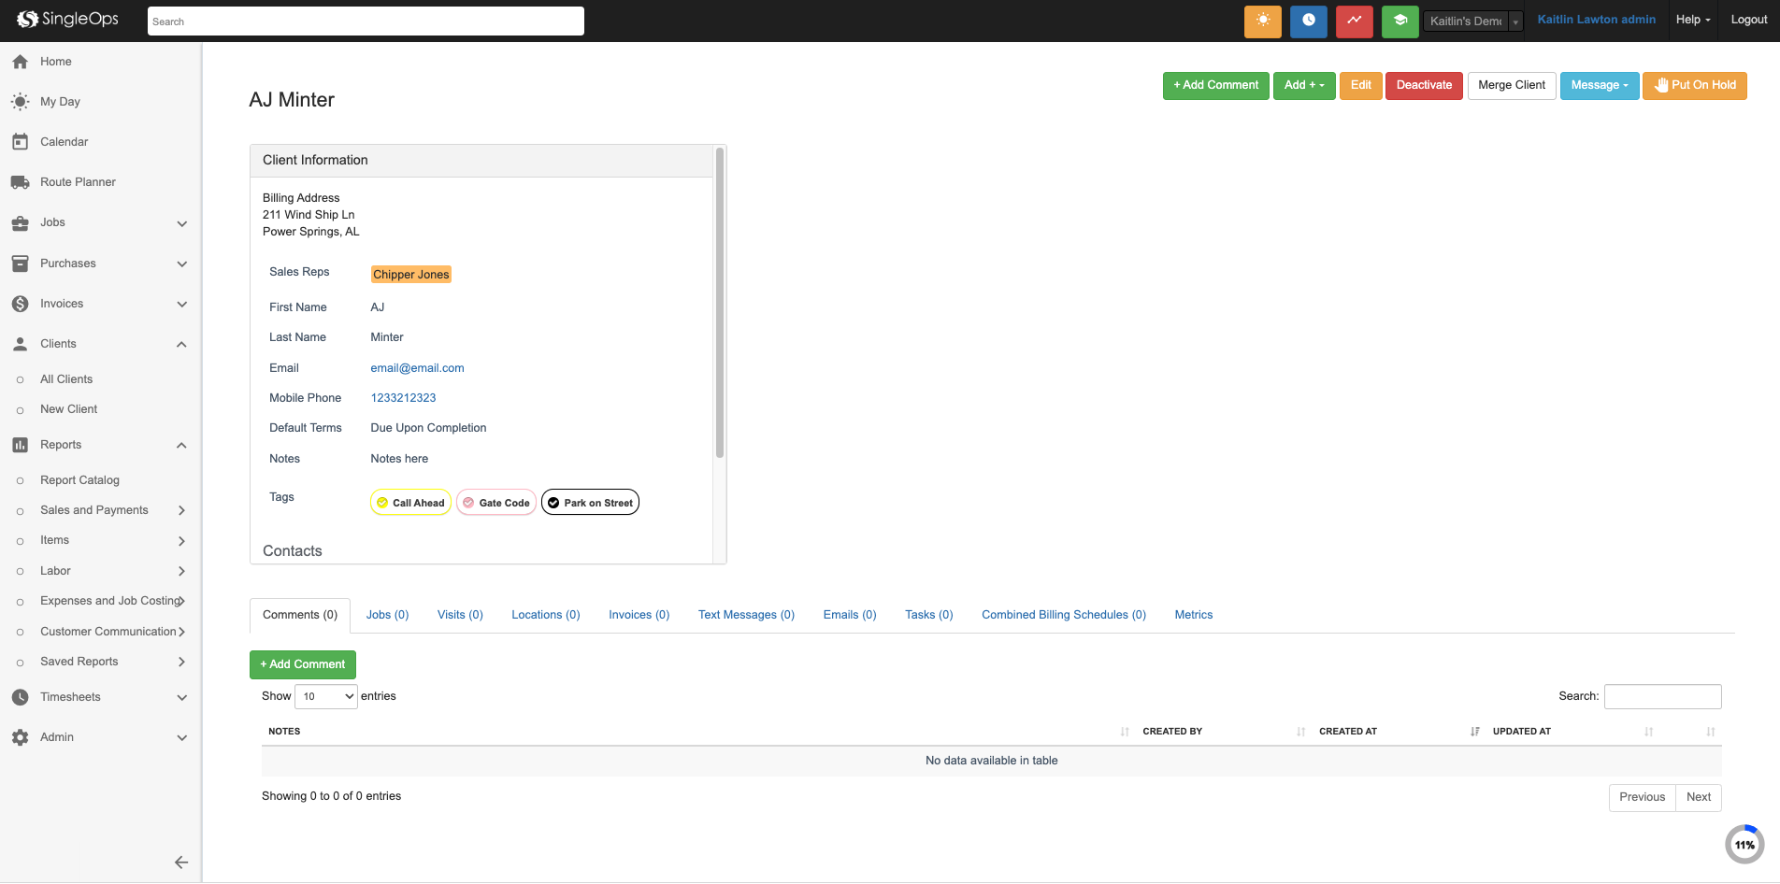
Task: Open the Message dropdown button
Action: tap(1599, 85)
